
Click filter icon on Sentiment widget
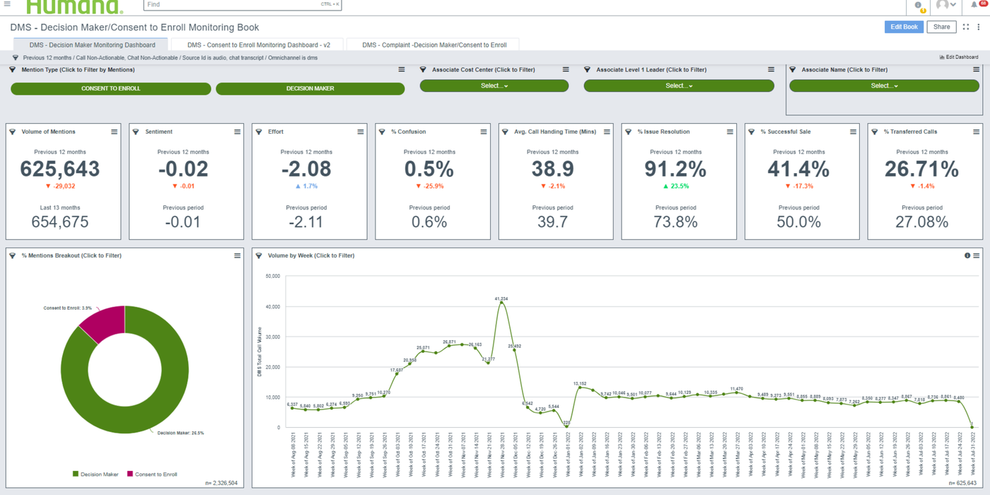[136, 132]
